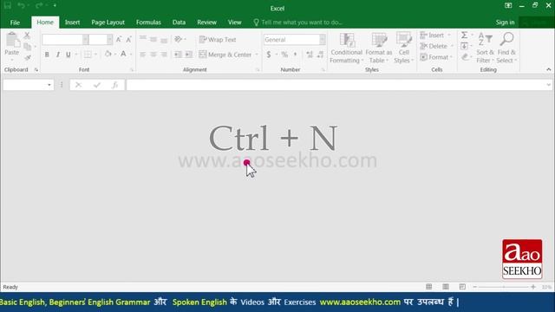Click the Fill Color bucket
The width and height of the screenshot is (555, 312).
click(x=108, y=54)
